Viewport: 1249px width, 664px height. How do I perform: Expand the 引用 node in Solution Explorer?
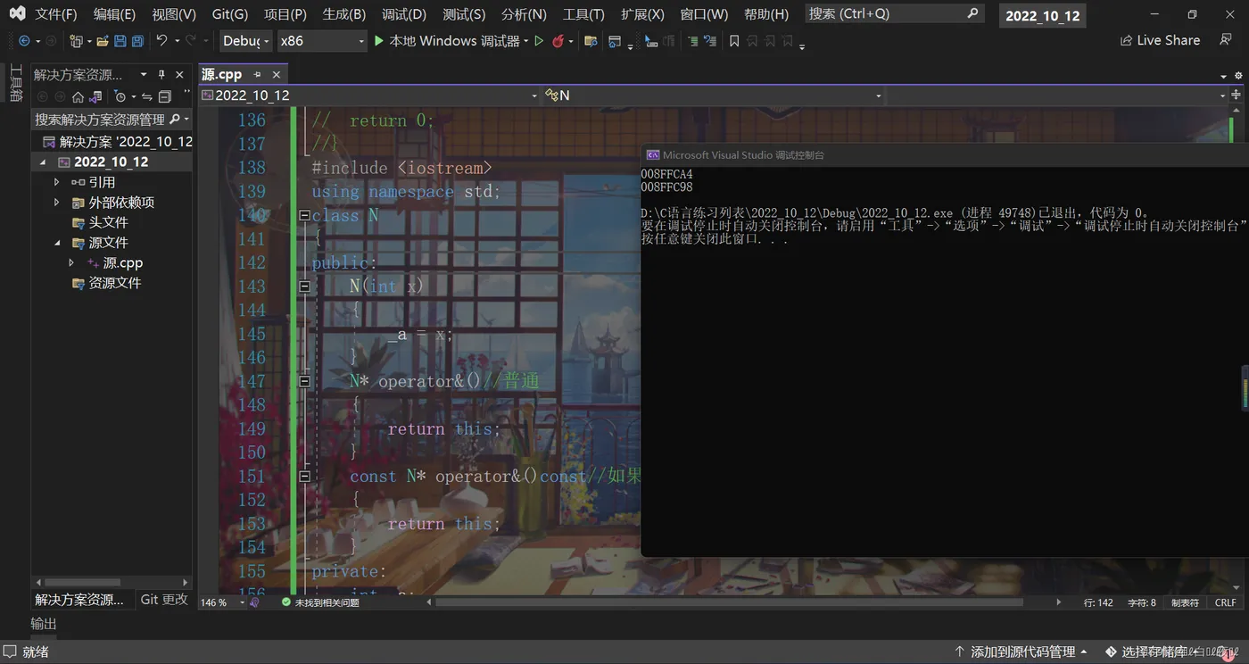click(57, 182)
